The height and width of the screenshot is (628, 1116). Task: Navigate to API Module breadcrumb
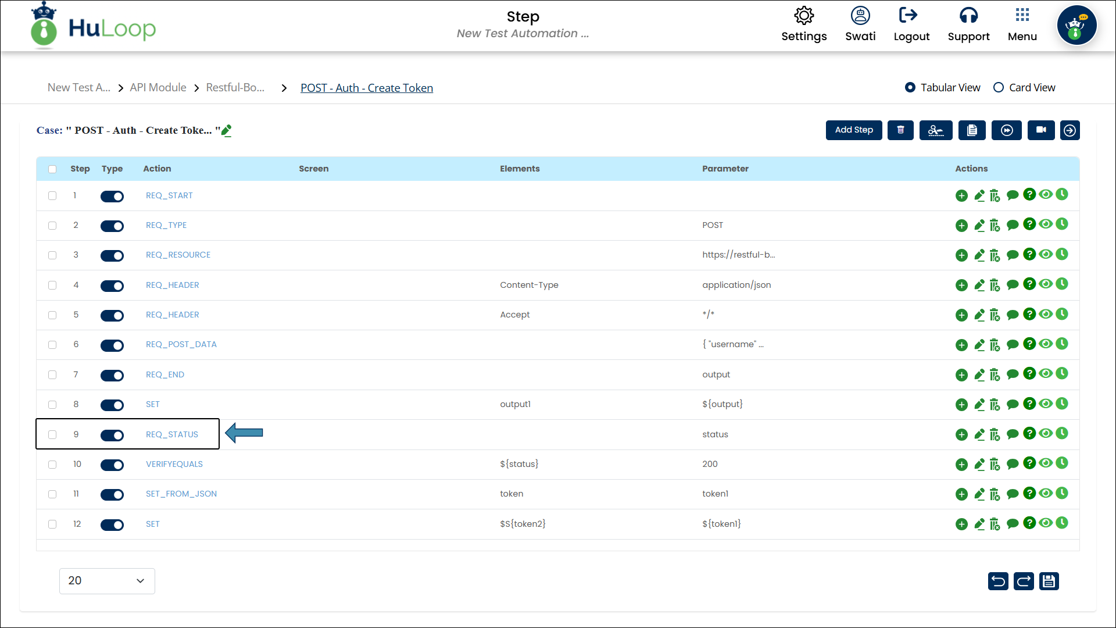tap(158, 87)
